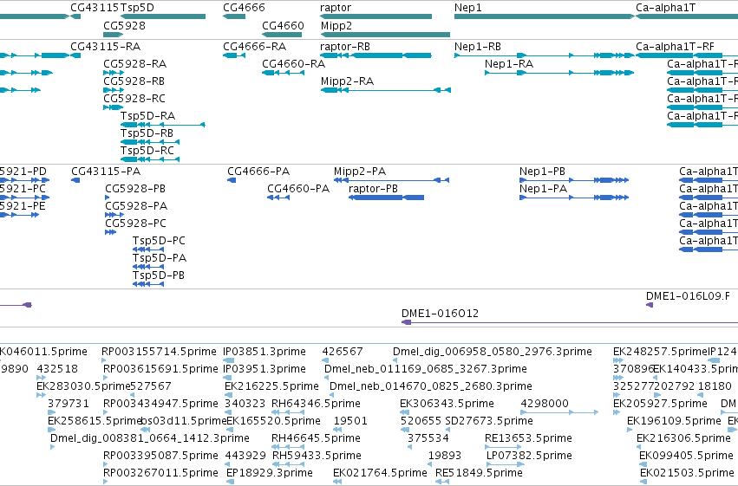This screenshot has width=738, height=486.
Task: Select the CG4660 gene bar
Action: (x=282, y=35)
